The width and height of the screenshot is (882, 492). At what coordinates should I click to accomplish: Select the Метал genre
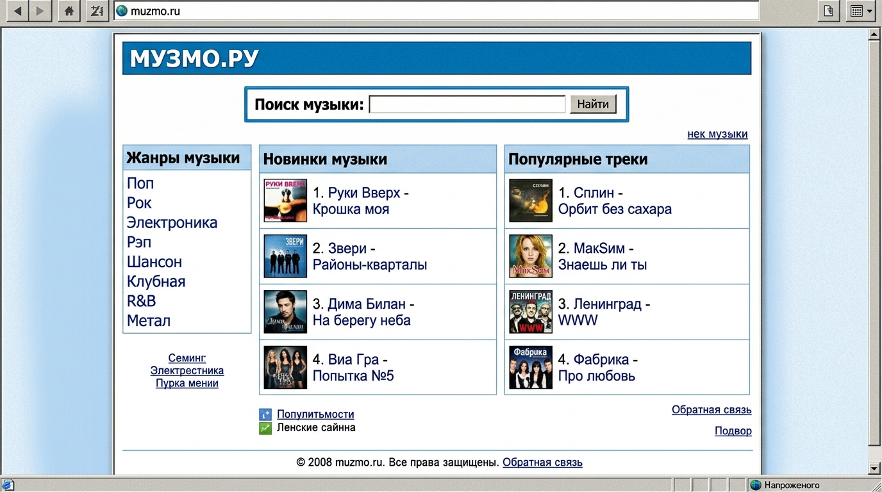pyautogui.click(x=149, y=321)
